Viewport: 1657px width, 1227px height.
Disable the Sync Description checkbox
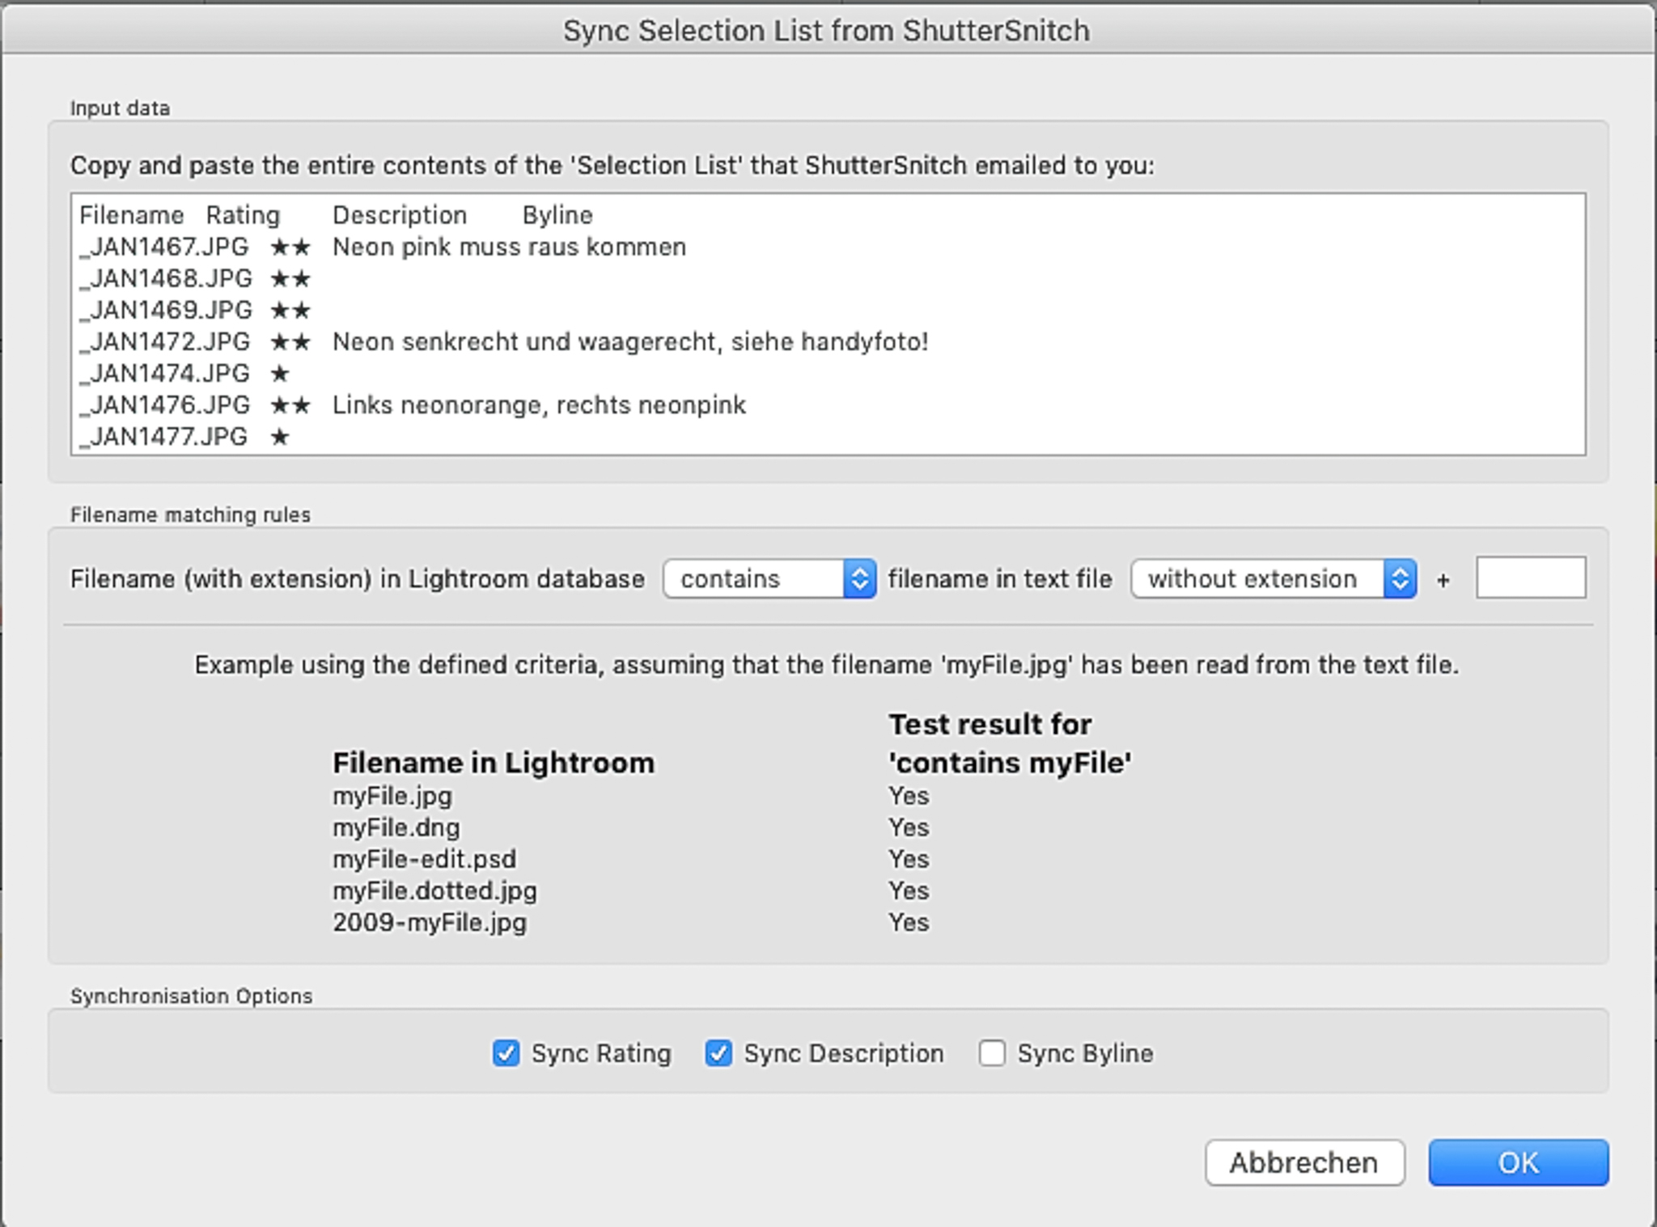[719, 1052]
